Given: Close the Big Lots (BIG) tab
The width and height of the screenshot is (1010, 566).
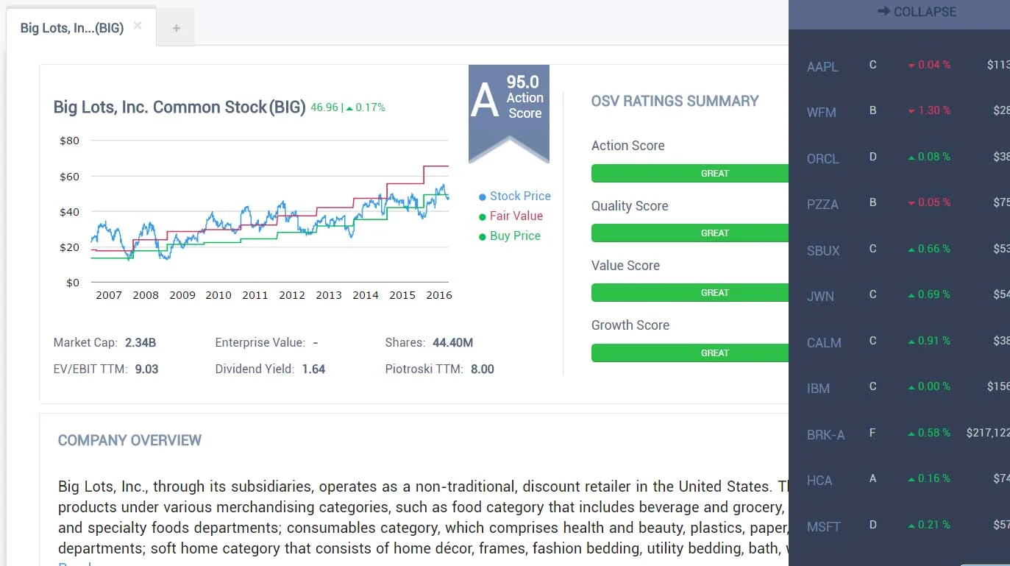Looking at the screenshot, I should coord(138,26).
